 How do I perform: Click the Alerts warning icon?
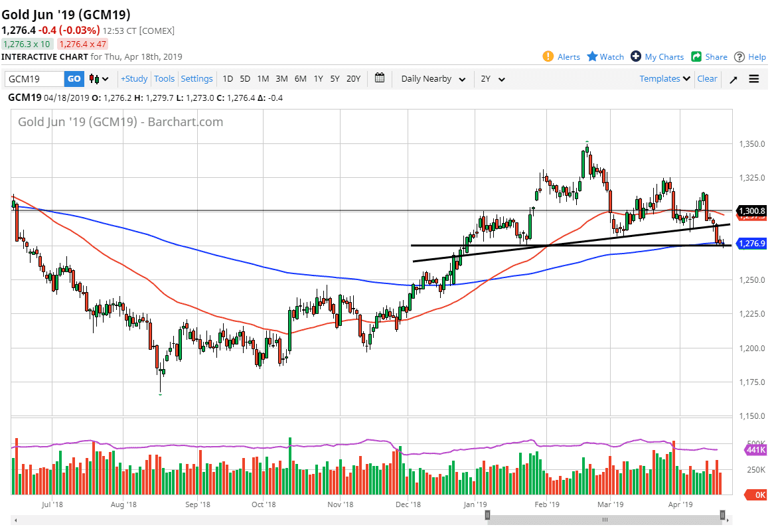click(x=548, y=56)
